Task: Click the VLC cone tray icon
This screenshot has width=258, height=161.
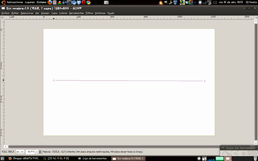Action: click(x=161, y=3)
